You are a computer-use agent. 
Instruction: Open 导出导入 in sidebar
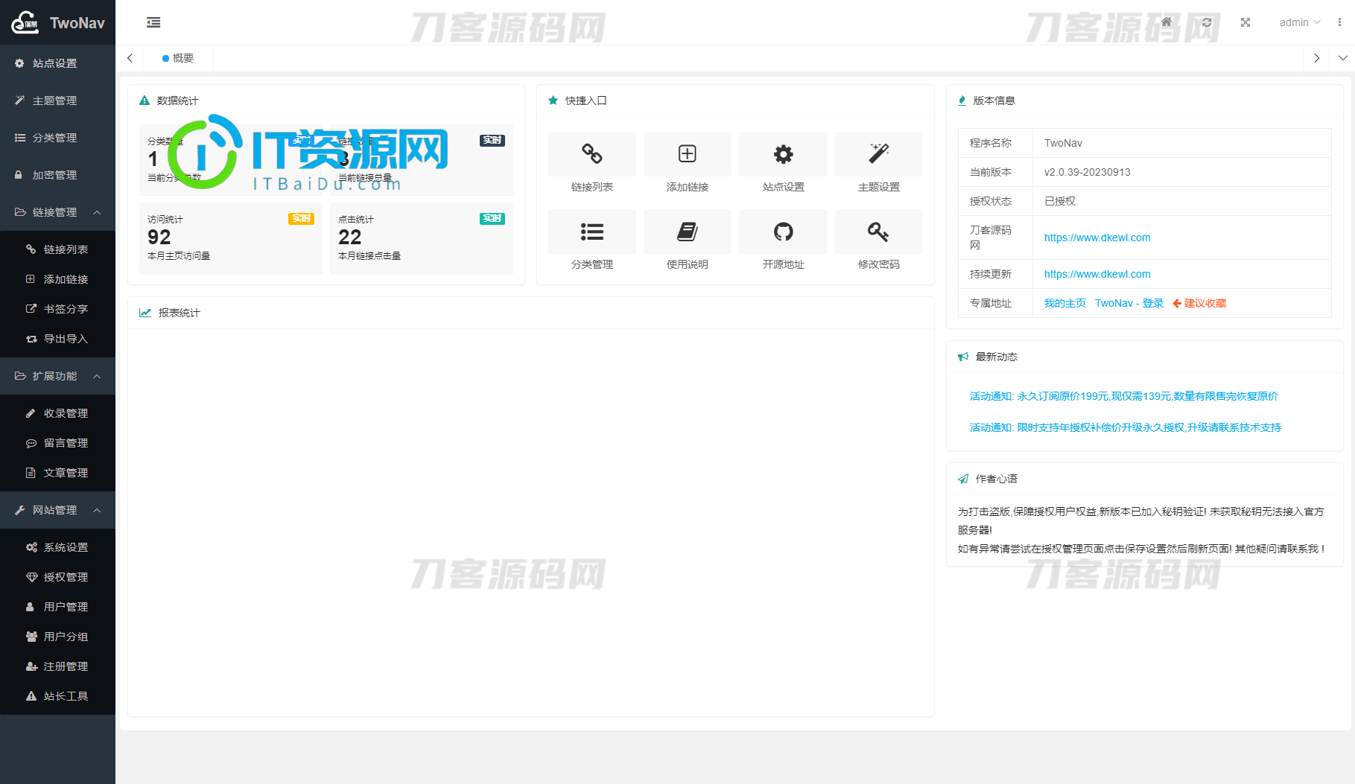57,339
